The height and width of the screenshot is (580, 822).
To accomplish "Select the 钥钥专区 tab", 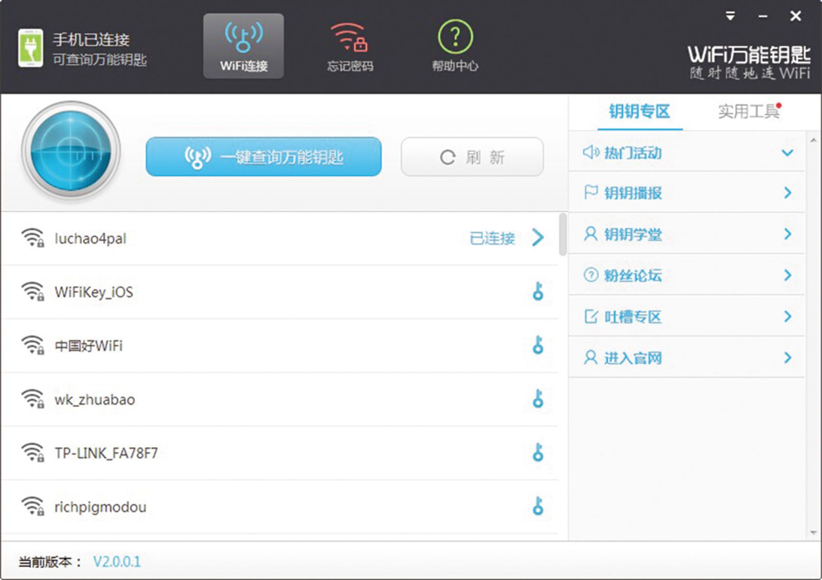I will (x=640, y=111).
